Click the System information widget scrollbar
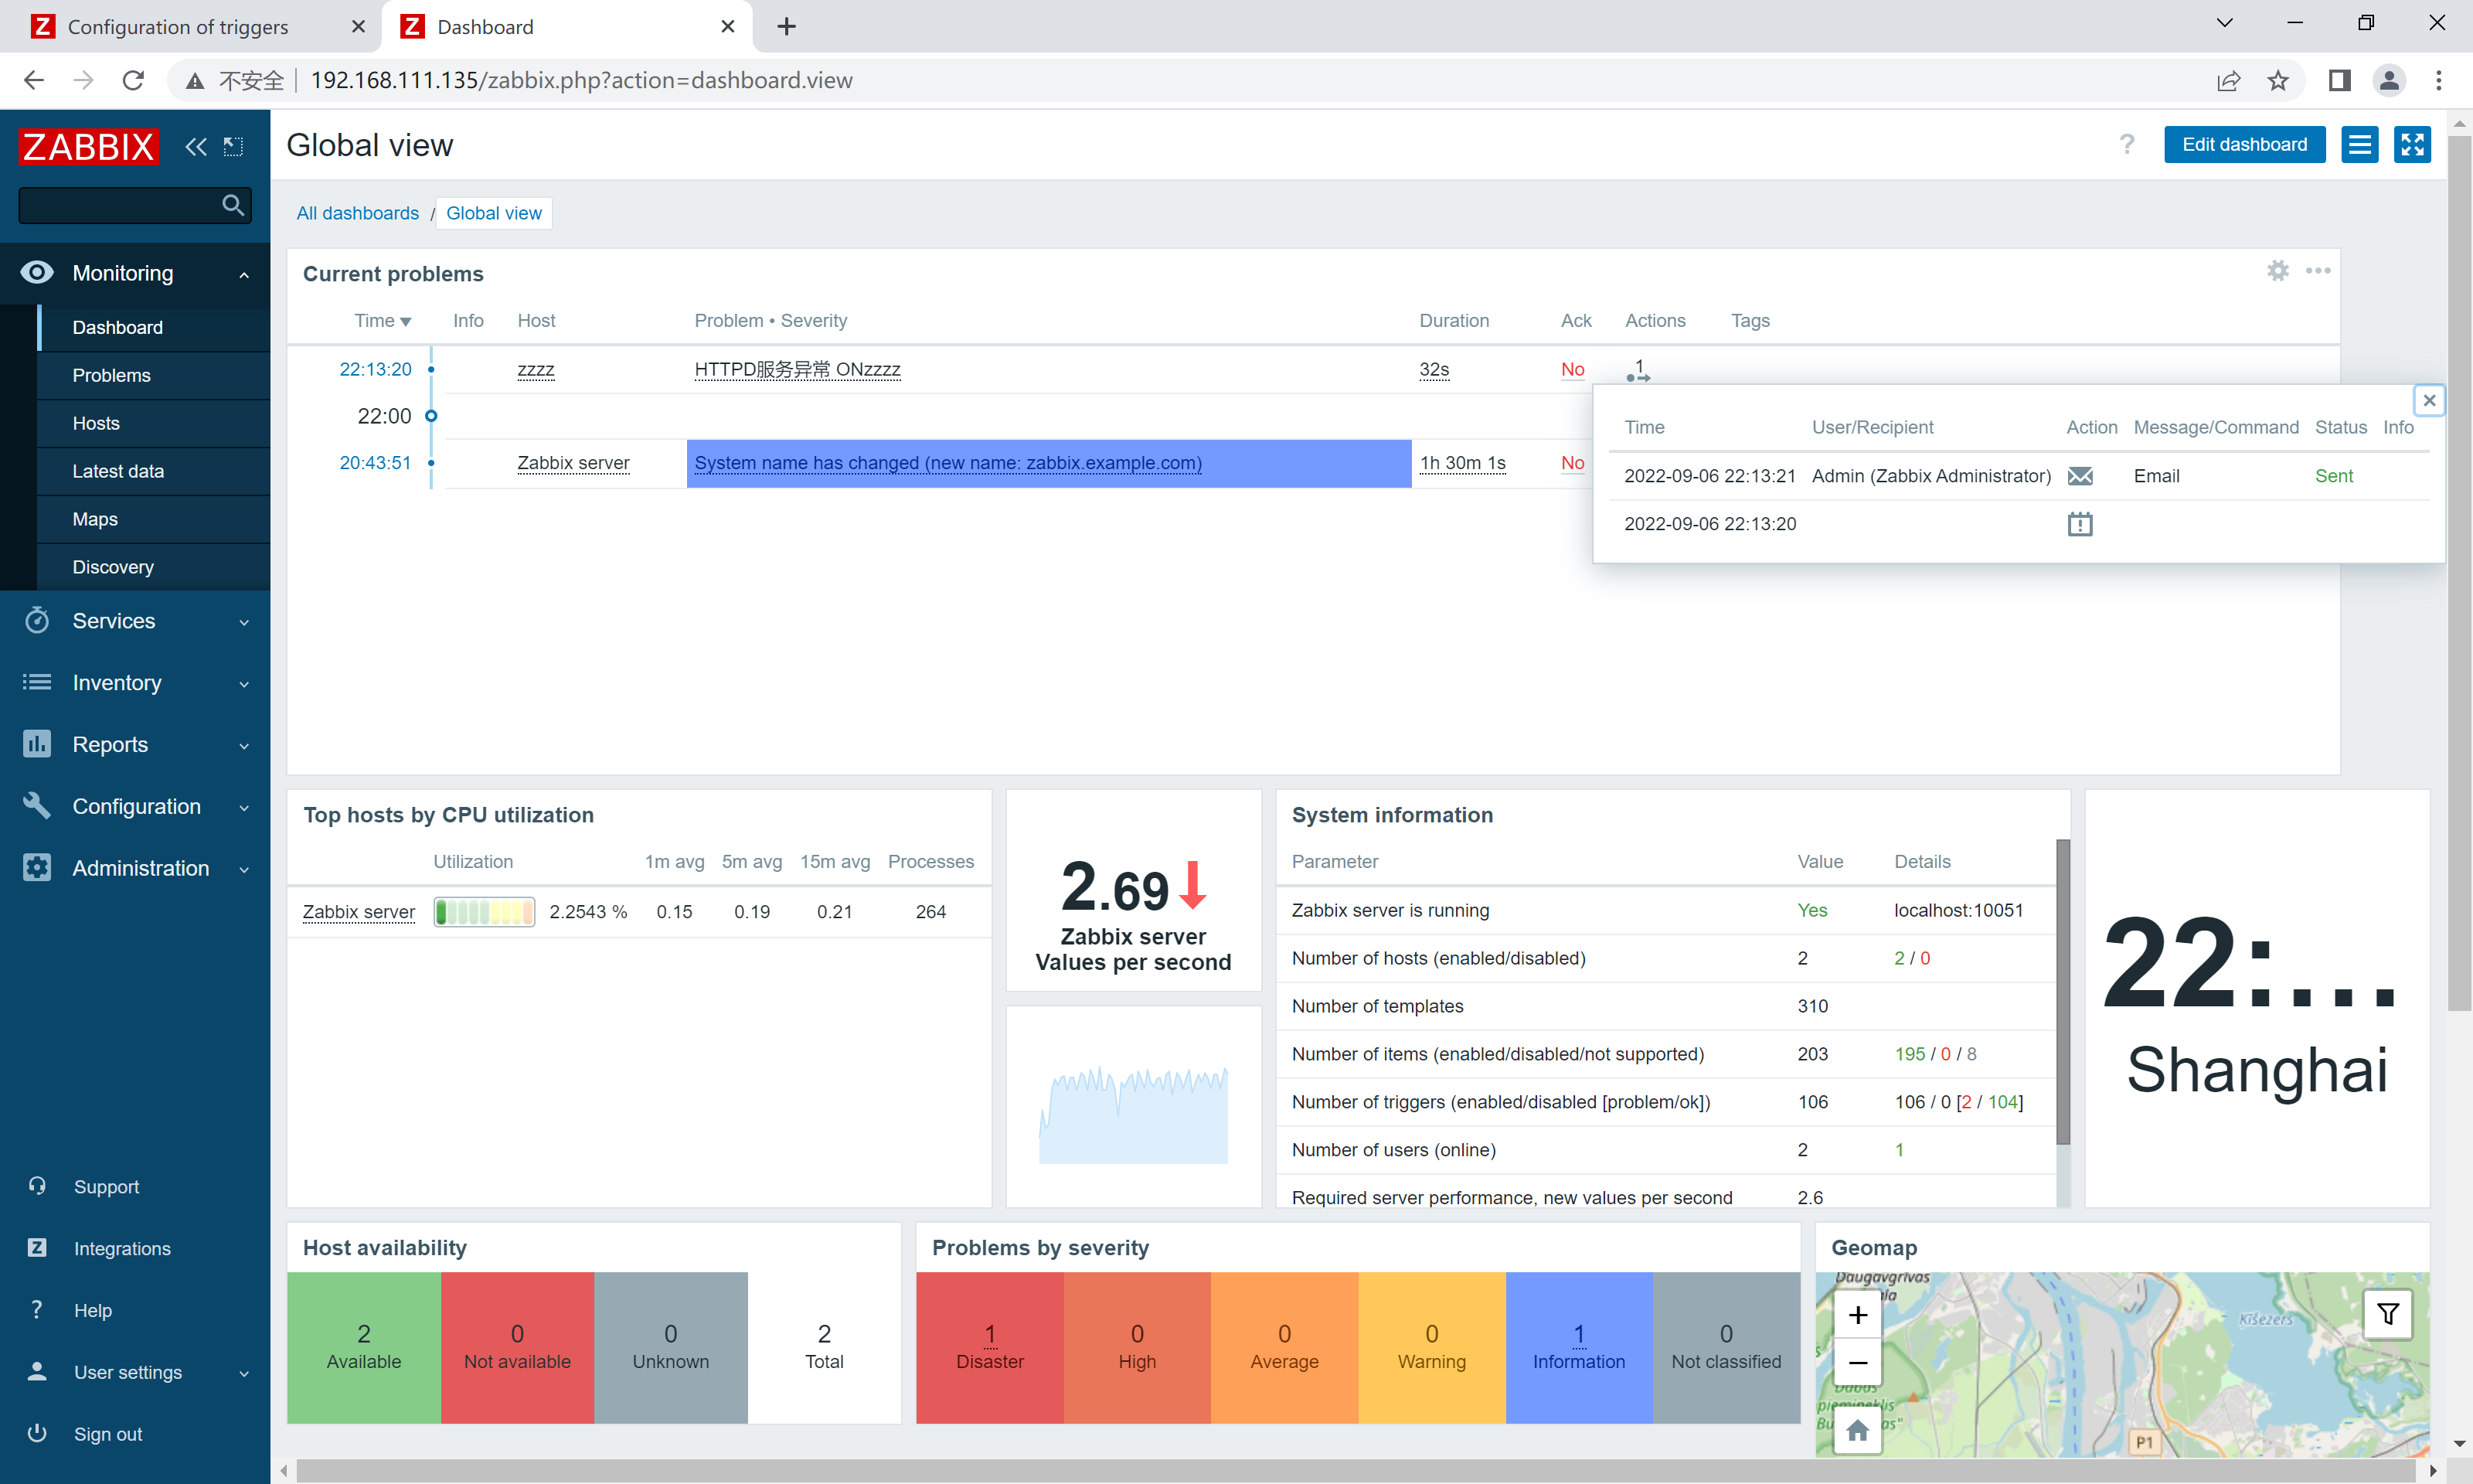 point(2062,991)
